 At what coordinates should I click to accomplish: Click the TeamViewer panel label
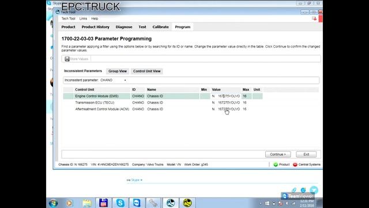coord(298,196)
